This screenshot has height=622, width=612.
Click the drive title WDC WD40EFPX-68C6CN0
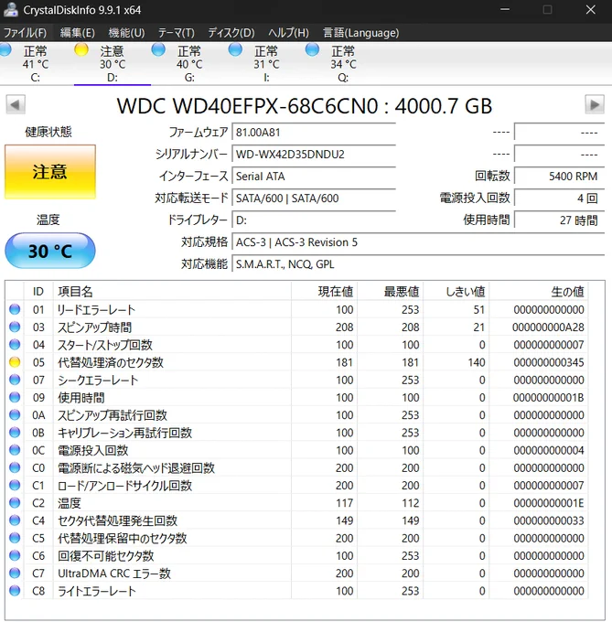[247, 106]
